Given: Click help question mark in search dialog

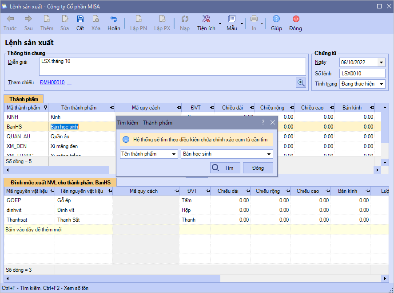Looking at the screenshot, I should [x=263, y=122].
